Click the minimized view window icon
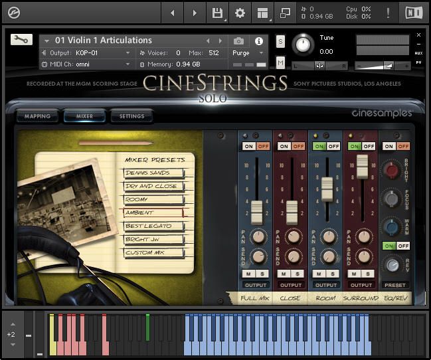The width and height of the screenshot is (431, 360). (285, 13)
